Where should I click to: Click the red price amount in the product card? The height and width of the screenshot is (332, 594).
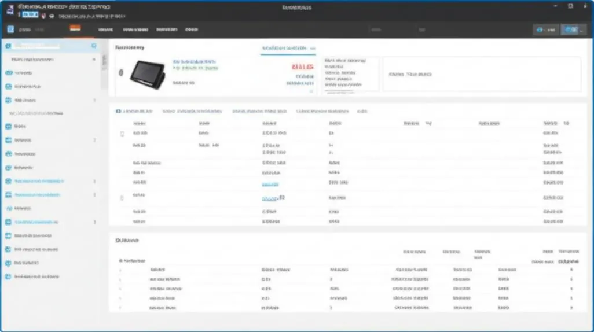302,67
